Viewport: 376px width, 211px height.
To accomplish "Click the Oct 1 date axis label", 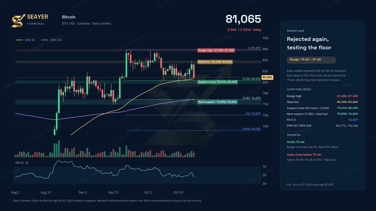I will click(x=148, y=192).
